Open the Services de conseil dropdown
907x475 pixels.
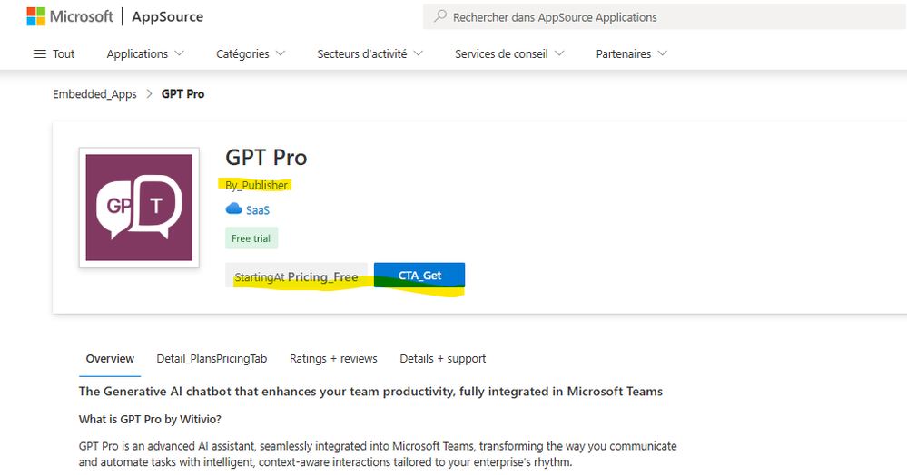509,53
